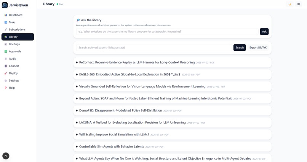This screenshot has width=307, height=162.
Task: Click the JarvisQwen brand name
Action: pyautogui.click(x=18, y=5)
